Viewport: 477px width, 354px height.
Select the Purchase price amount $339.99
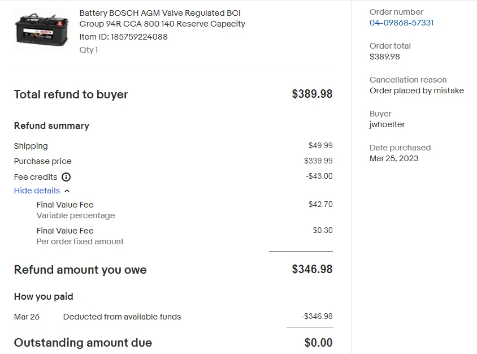(318, 161)
